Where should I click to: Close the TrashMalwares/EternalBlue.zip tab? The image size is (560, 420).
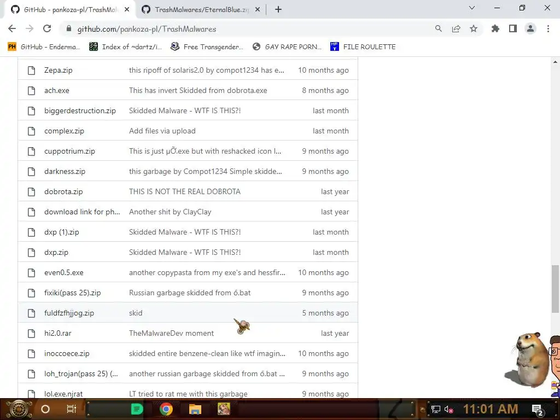[x=258, y=10]
